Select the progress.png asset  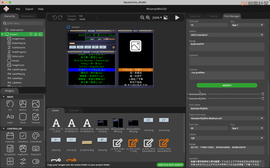pyautogui.click(x=87, y=145)
